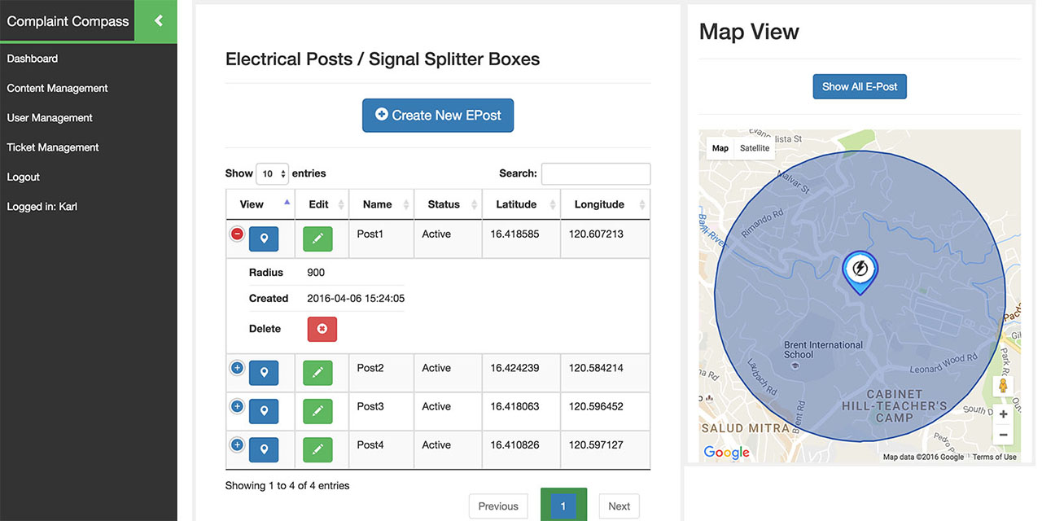Expand the Post4 row details
This screenshot has height=521, width=1042.
tap(237, 444)
